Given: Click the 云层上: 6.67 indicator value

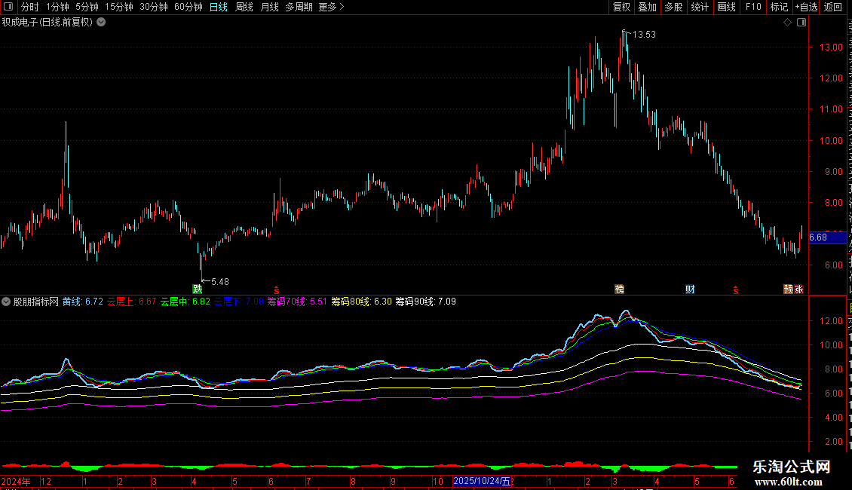Looking at the screenshot, I should pyautogui.click(x=131, y=302).
